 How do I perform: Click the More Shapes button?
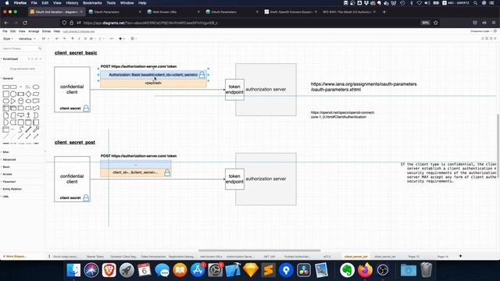click(x=15, y=256)
